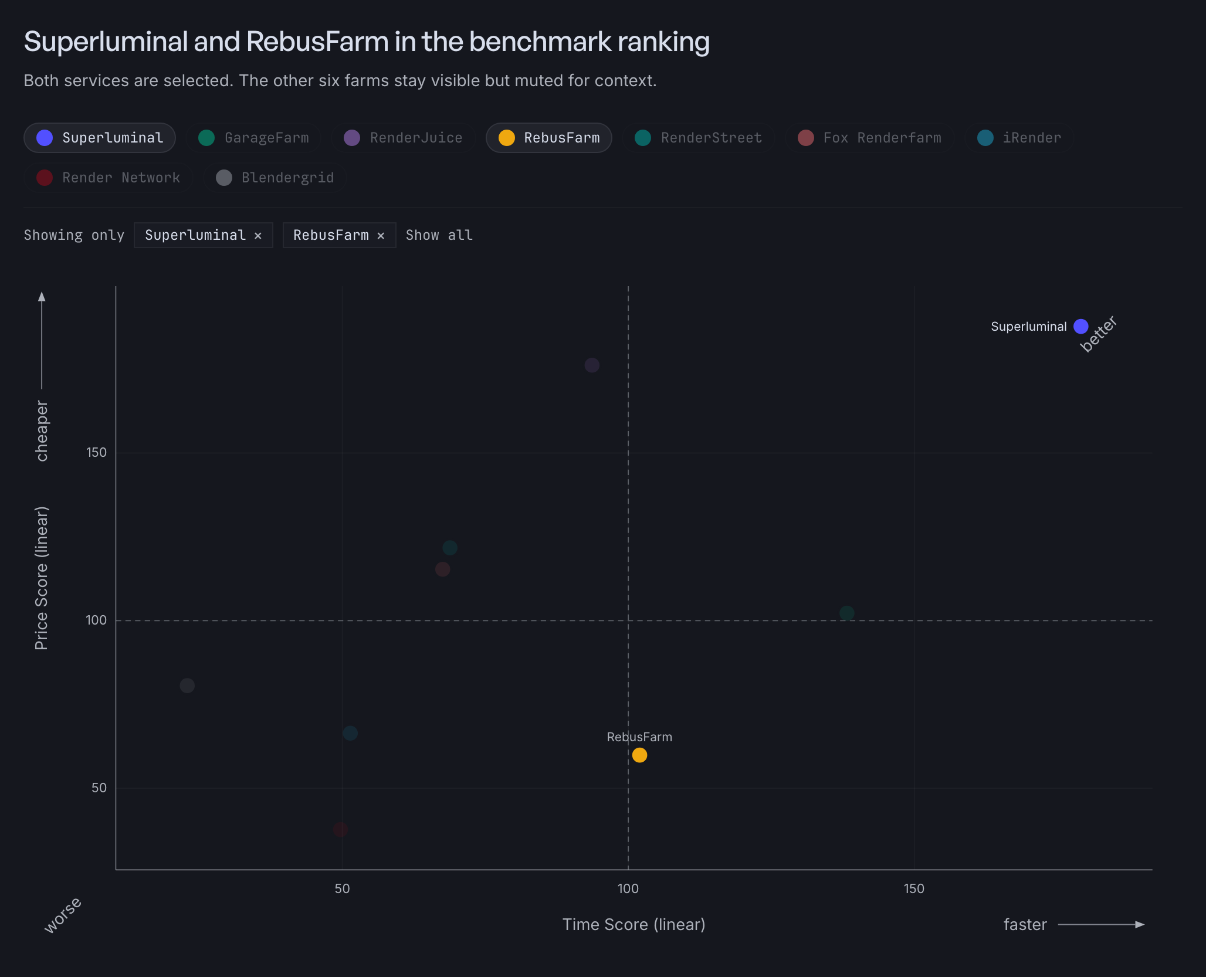Viewport: 1206px width, 977px height.
Task: Click the RebusFarm label above orange point
Action: click(x=639, y=737)
